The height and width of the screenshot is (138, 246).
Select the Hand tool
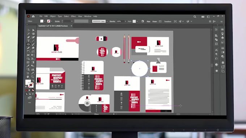(x=28, y=77)
